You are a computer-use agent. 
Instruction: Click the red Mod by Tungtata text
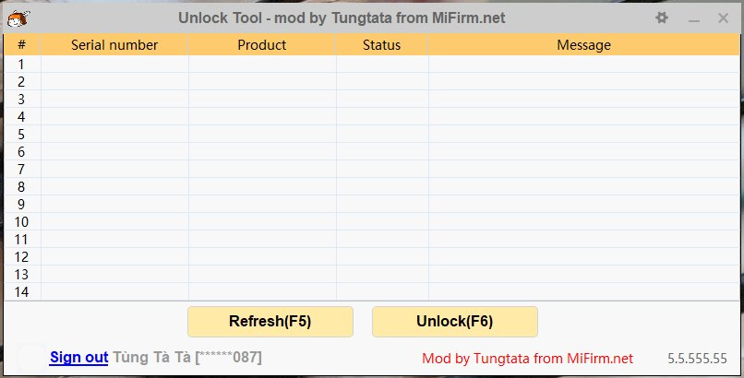[527, 358]
